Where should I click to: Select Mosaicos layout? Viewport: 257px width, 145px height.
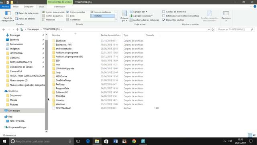point(49,20)
